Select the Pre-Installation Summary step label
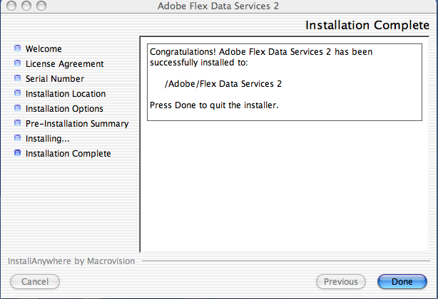438x299 pixels. pos(77,123)
